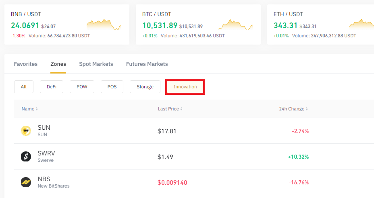The height and width of the screenshot is (198, 374).
Task: Click the NBS price $0.009140
Action: click(x=172, y=183)
